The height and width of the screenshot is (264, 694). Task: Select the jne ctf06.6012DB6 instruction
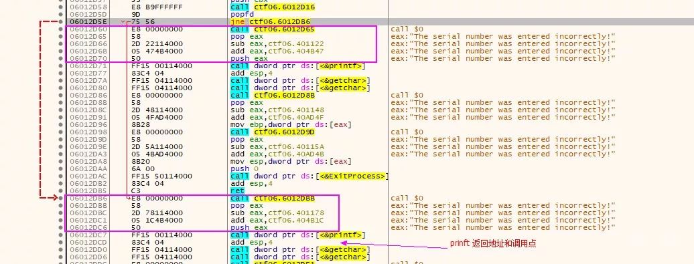[x=270, y=21]
